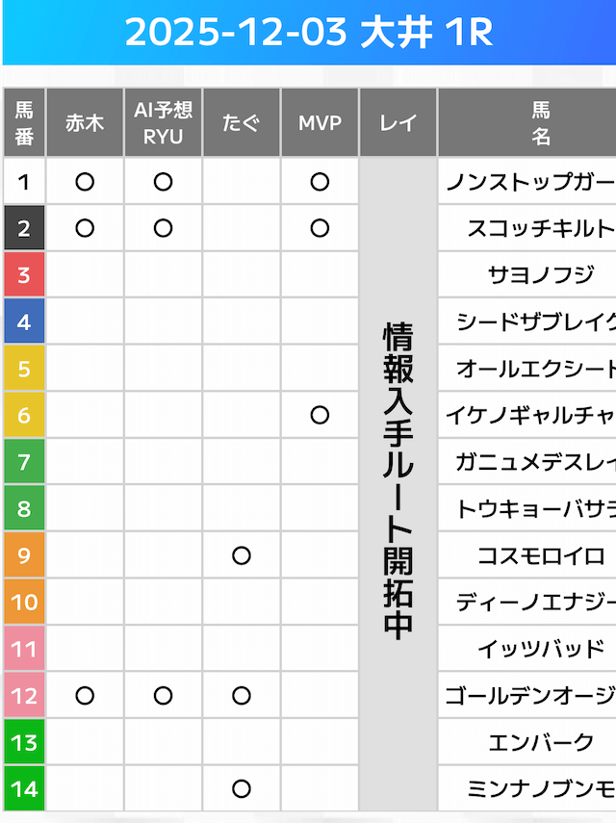
Task: Click the blue number 4 cell
Action: (x=24, y=321)
